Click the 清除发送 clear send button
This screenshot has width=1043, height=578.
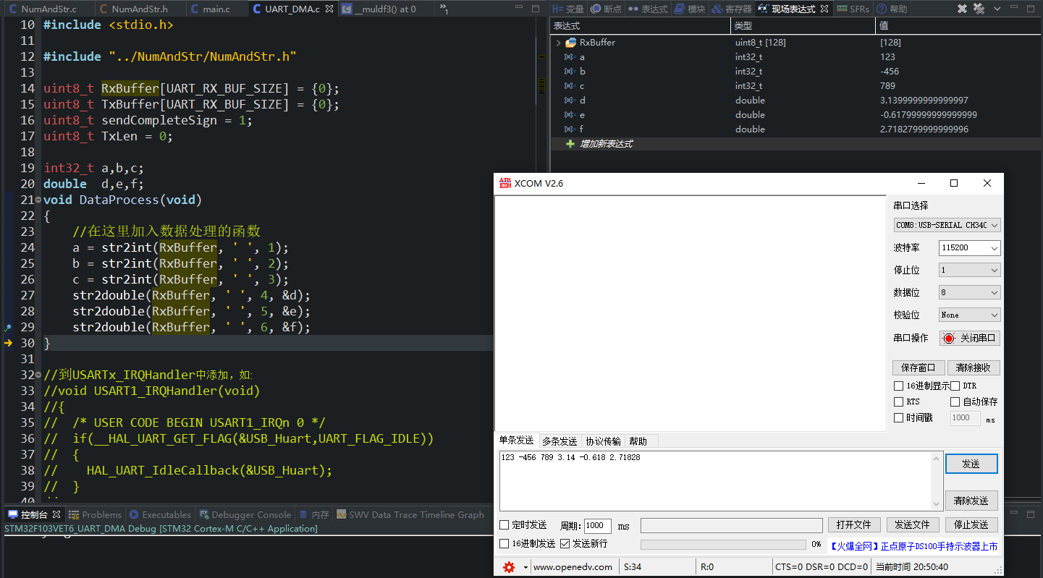(x=971, y=501)
